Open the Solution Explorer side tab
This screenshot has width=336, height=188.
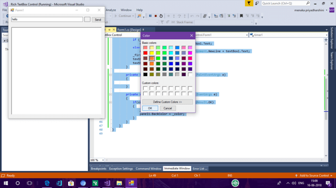point(332,38)
